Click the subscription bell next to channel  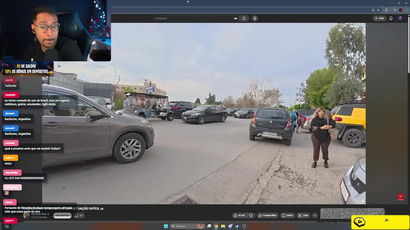[x=76, y=216]
